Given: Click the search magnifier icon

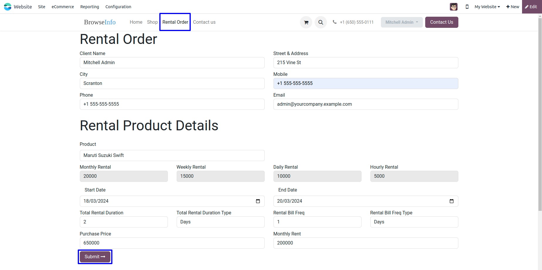Looking at the screenshot, I should tap(321, 22).
